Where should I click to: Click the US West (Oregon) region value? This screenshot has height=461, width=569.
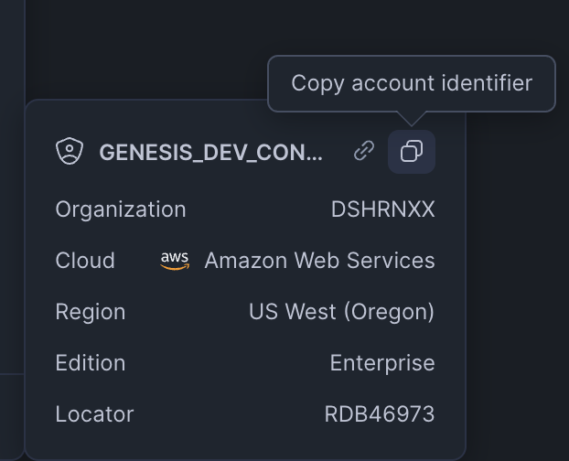[342, 312]
